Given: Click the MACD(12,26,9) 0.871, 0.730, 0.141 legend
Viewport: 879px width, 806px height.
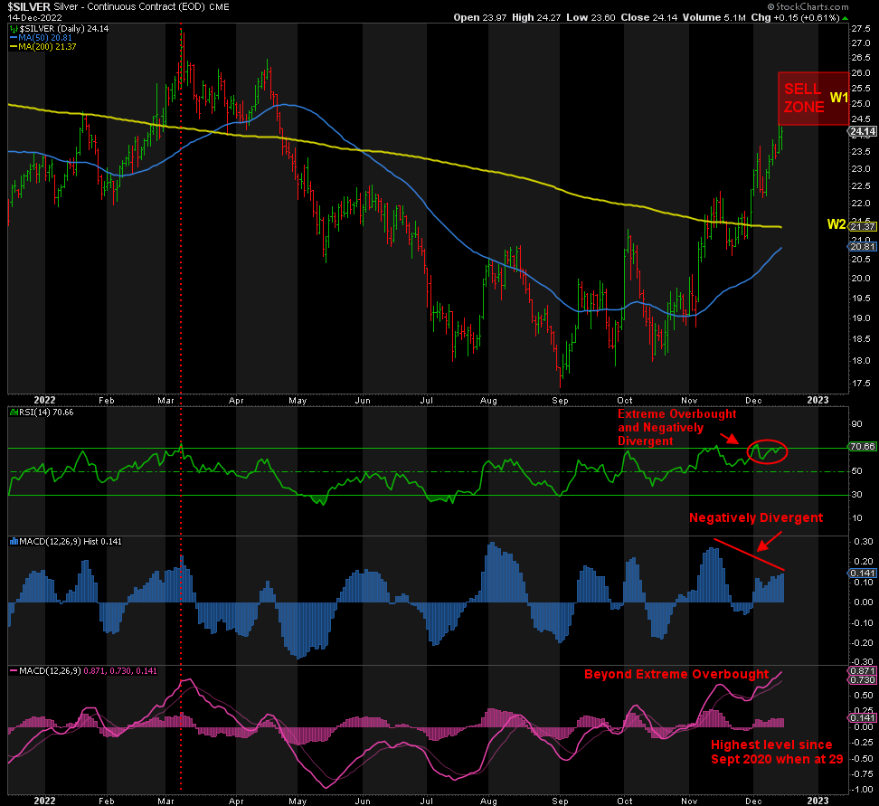Looking at the screenshot, I should pyautogui.click(x=88, y=671).
